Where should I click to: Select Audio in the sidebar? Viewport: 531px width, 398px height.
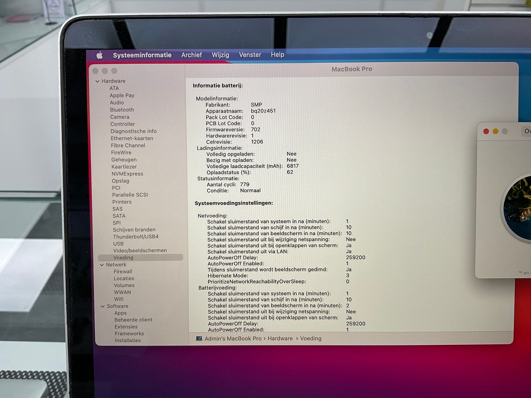tap(117, 103)
